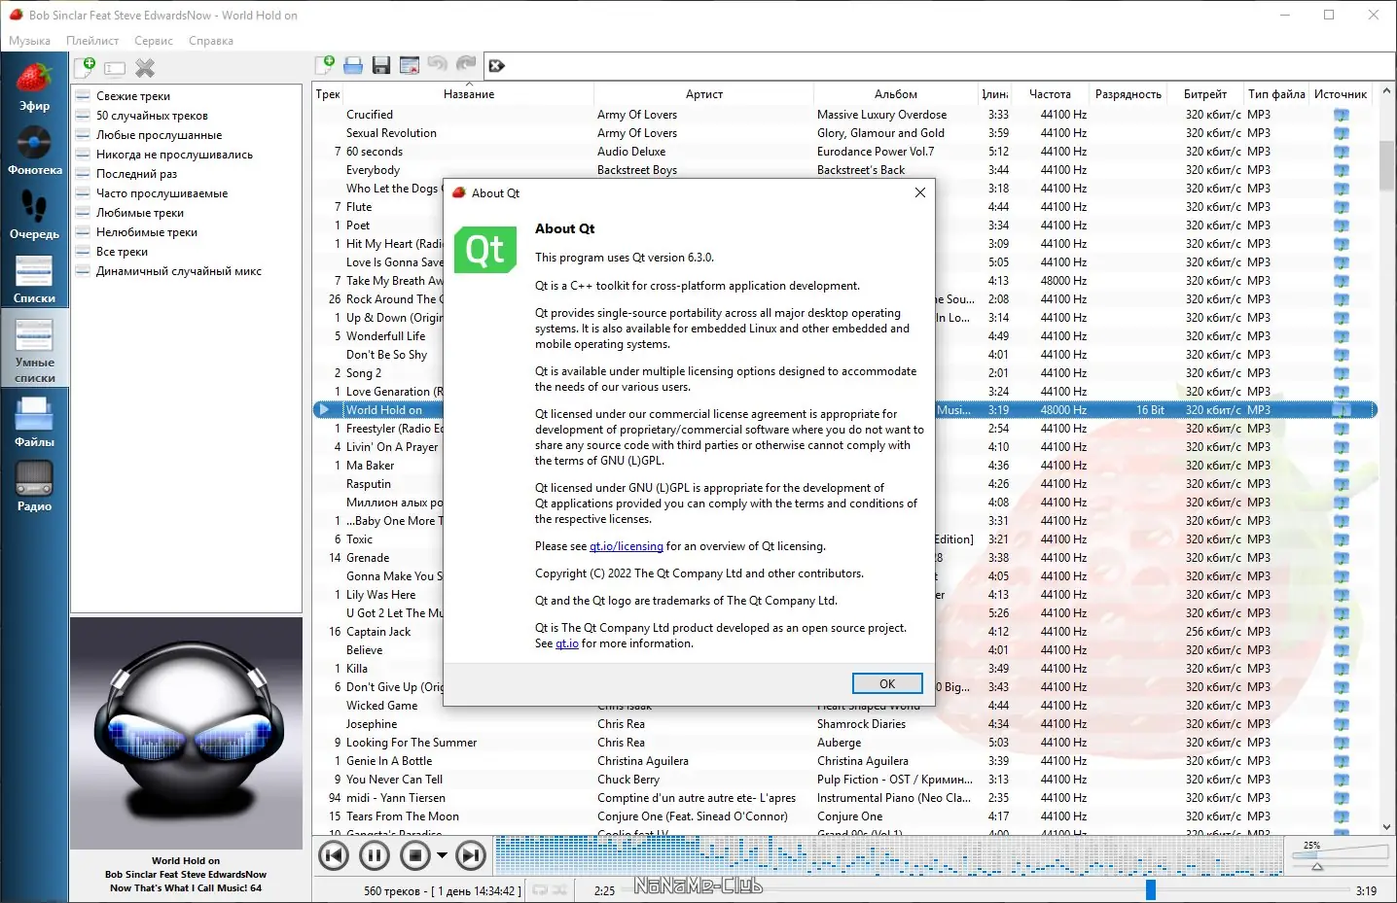Image resolution: width=1397 pixels, height=903 pixels.
Task: Open the Файлы sidebar tab
Action: pyautogui.click(x=34, y=422)
